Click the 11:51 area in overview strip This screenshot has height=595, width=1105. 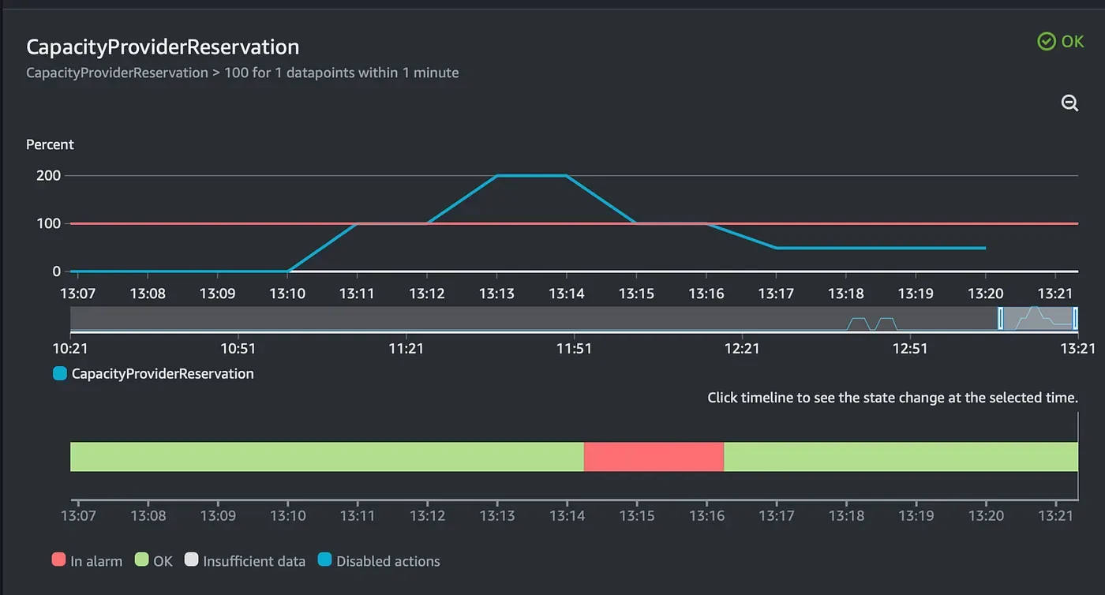[x=574, y=319]
